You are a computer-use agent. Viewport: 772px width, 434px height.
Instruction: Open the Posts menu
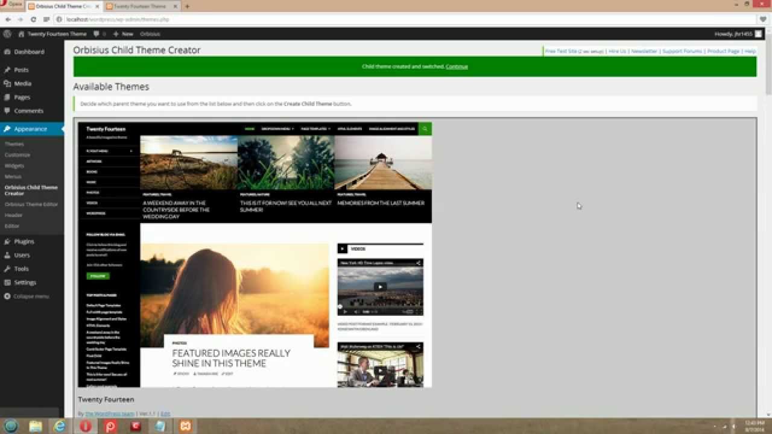(21, 70)
